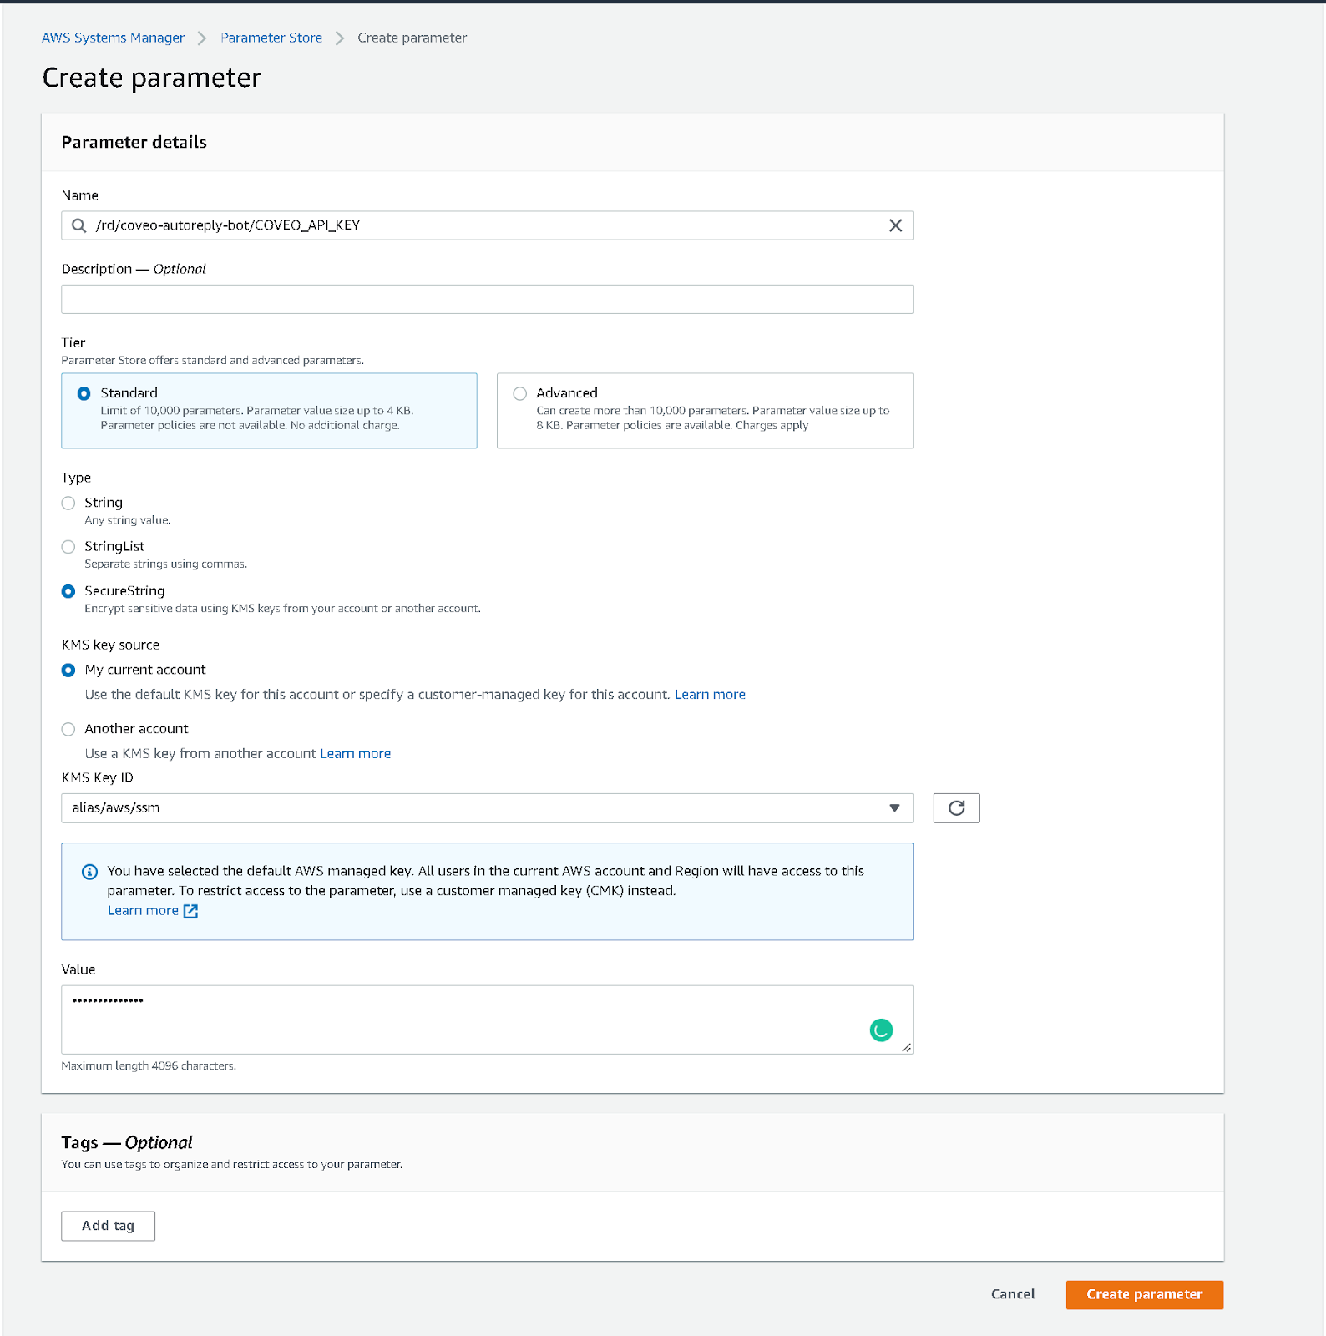
Task: Select the StringList type option
Action: 68,547
